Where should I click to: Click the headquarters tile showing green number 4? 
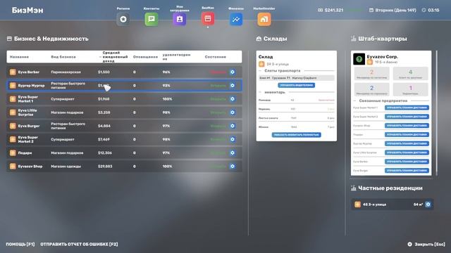coord(410,74)
